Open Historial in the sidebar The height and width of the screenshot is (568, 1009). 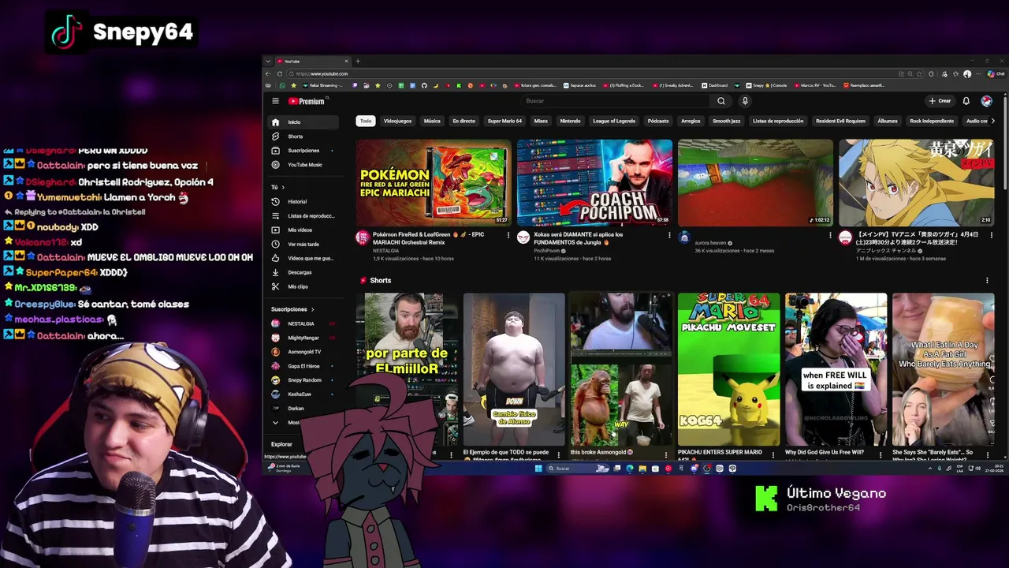(x=303, y=202)
